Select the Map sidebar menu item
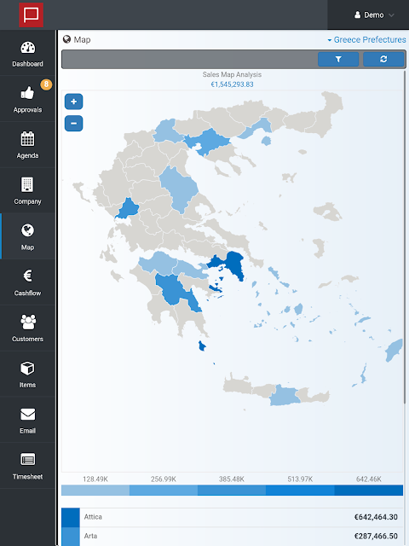This screenshot has height=546, width=409. pos(27,236)
